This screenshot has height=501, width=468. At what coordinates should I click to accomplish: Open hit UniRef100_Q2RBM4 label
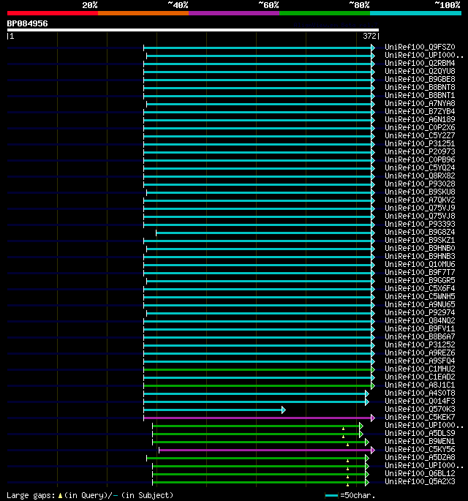tap(420, 63)
